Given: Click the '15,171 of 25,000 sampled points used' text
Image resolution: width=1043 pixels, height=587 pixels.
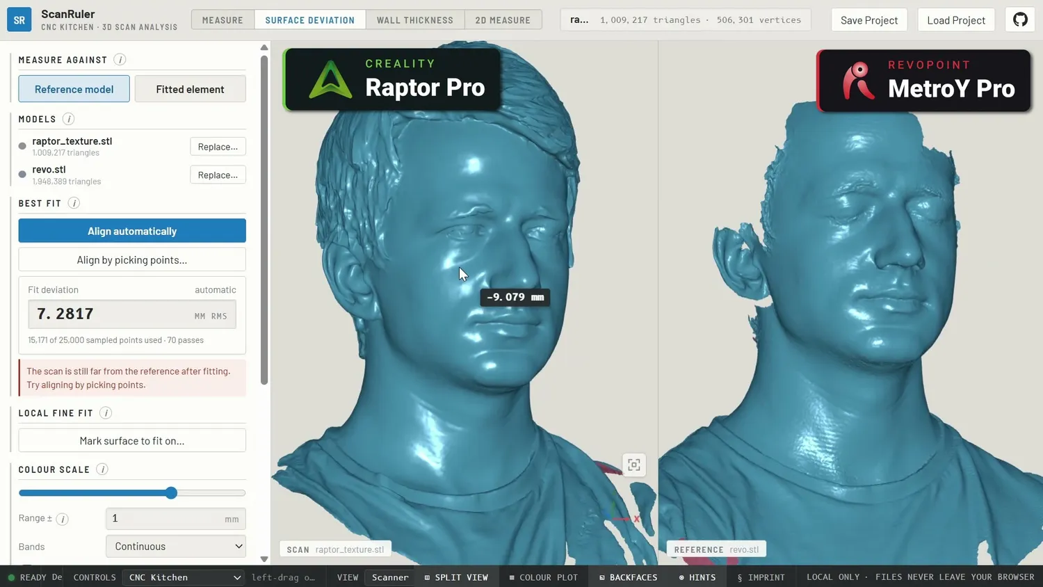Looking at the screenshot, I should pos(95,340).
